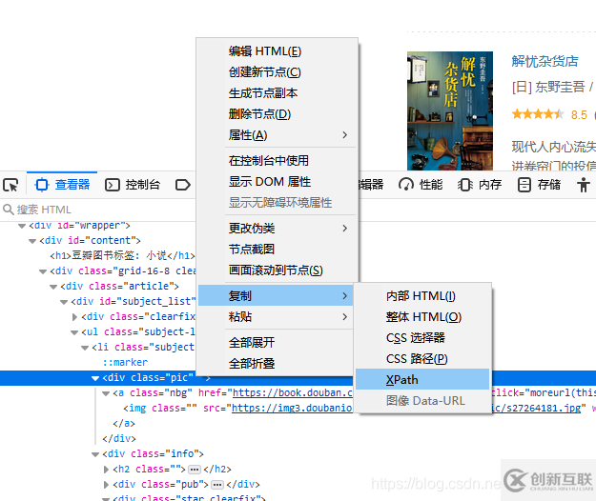
Task: Collapse the div class="article" node
Action: click(x=53, y=287)
